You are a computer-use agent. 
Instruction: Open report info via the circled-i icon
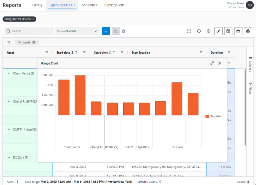coord(209,31)
